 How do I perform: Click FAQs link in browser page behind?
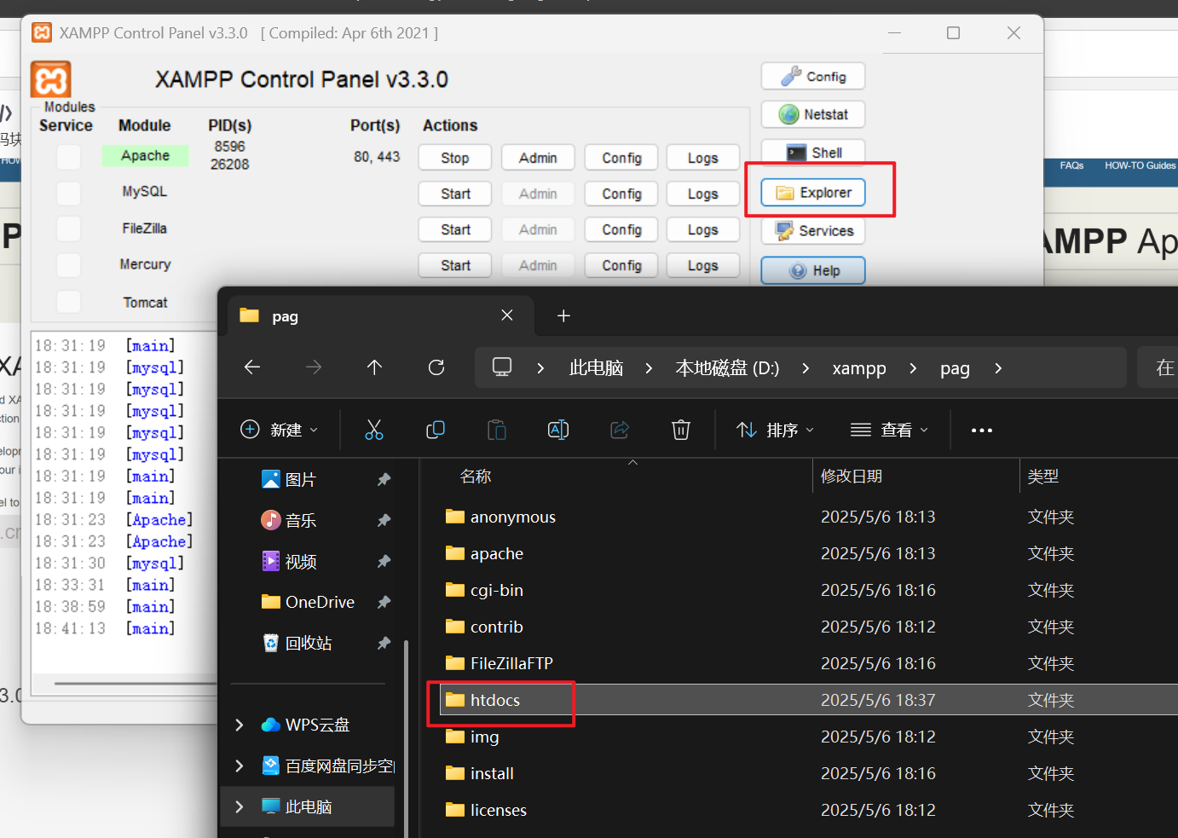point(1071,165)
